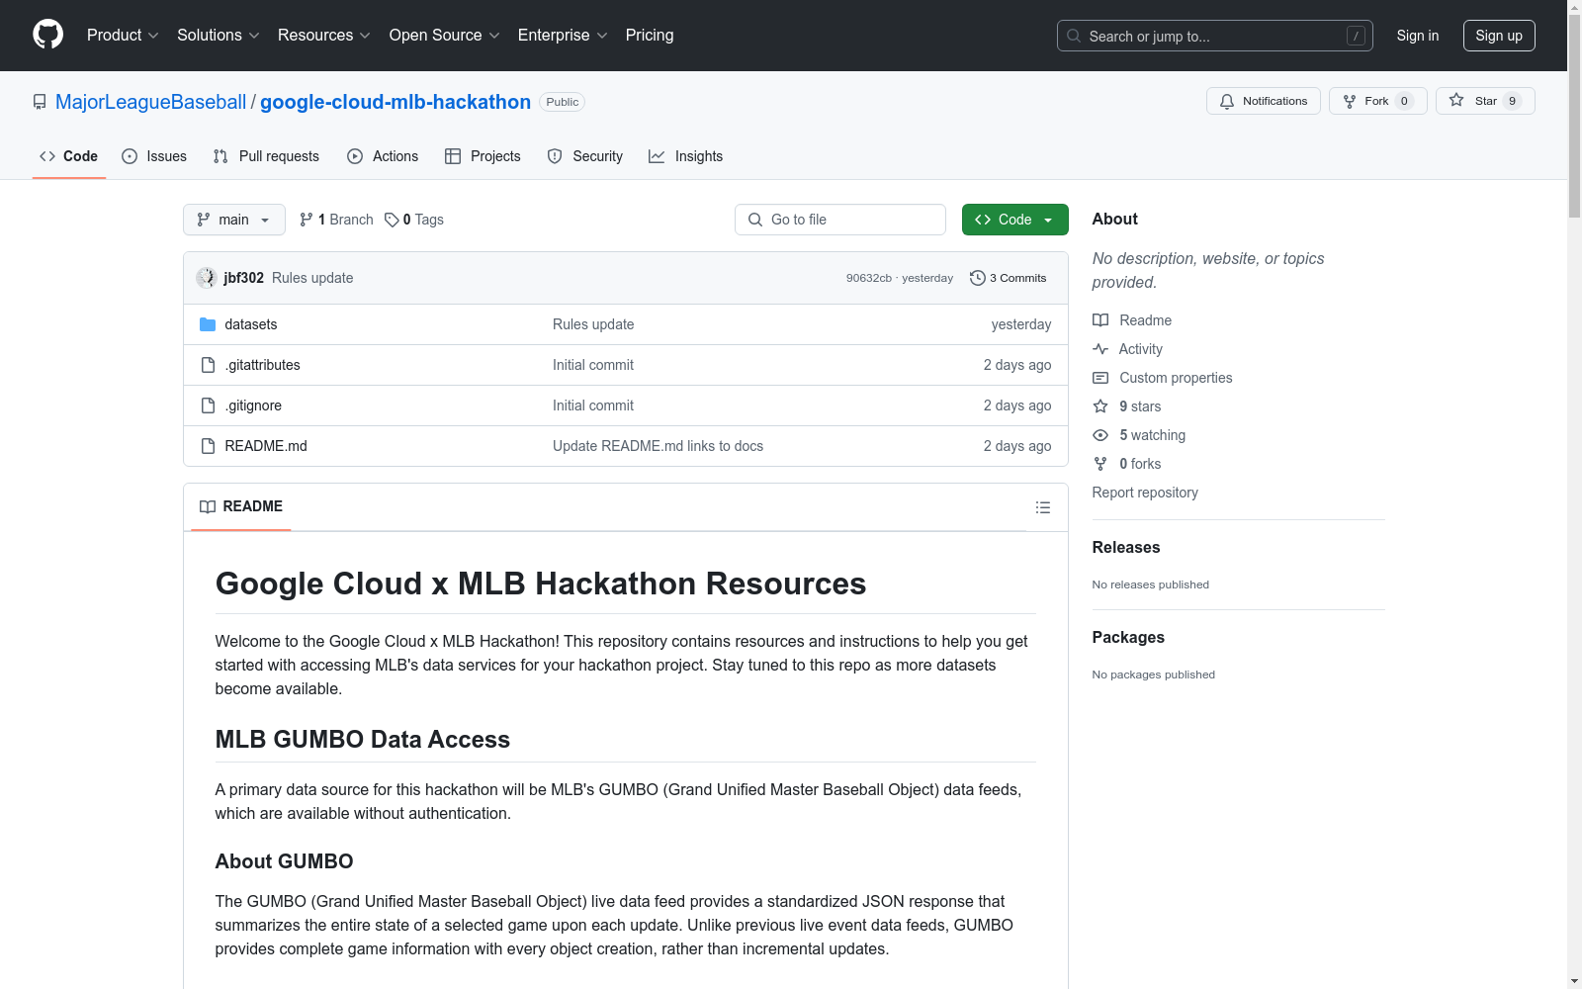Open the google-cloud-mlb-hackathon repository link
1582x989 pixels.
coord(395,102)
